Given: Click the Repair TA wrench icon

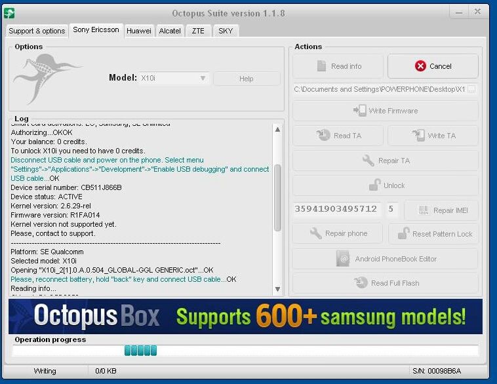Looking at the screenshot, I should point(368,161).
